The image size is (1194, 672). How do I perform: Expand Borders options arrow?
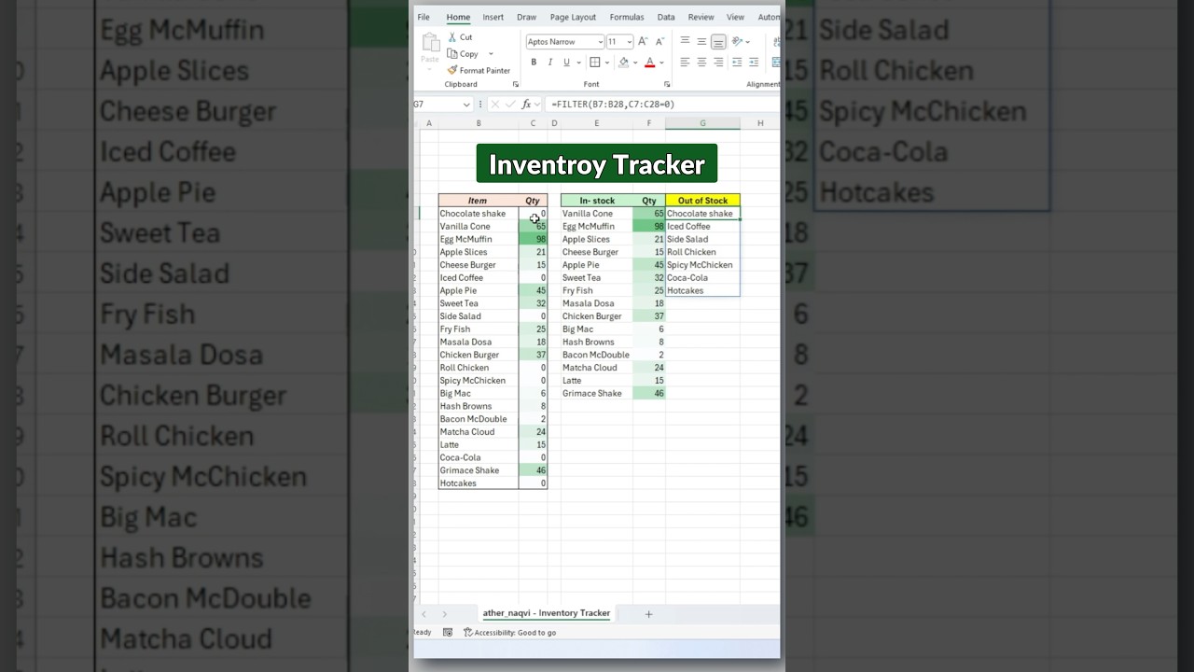coord(606,63)
